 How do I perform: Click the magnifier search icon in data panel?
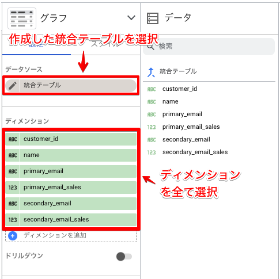click(x=151, y=47)
